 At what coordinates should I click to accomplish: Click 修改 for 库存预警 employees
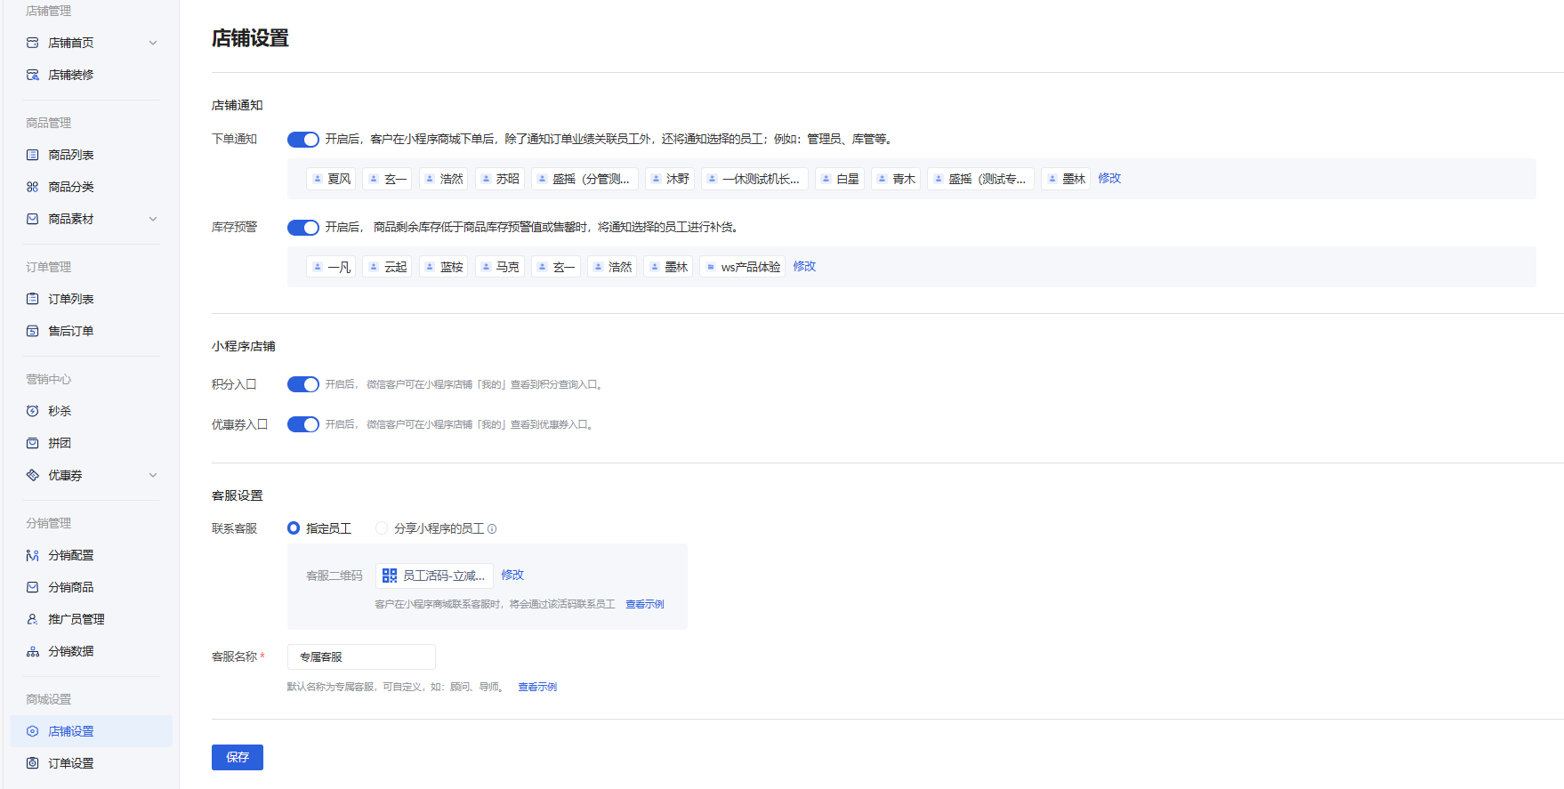coord(804,266)
